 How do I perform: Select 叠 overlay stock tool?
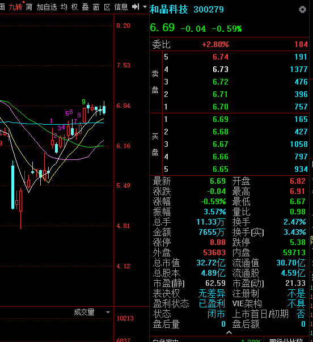85,7
